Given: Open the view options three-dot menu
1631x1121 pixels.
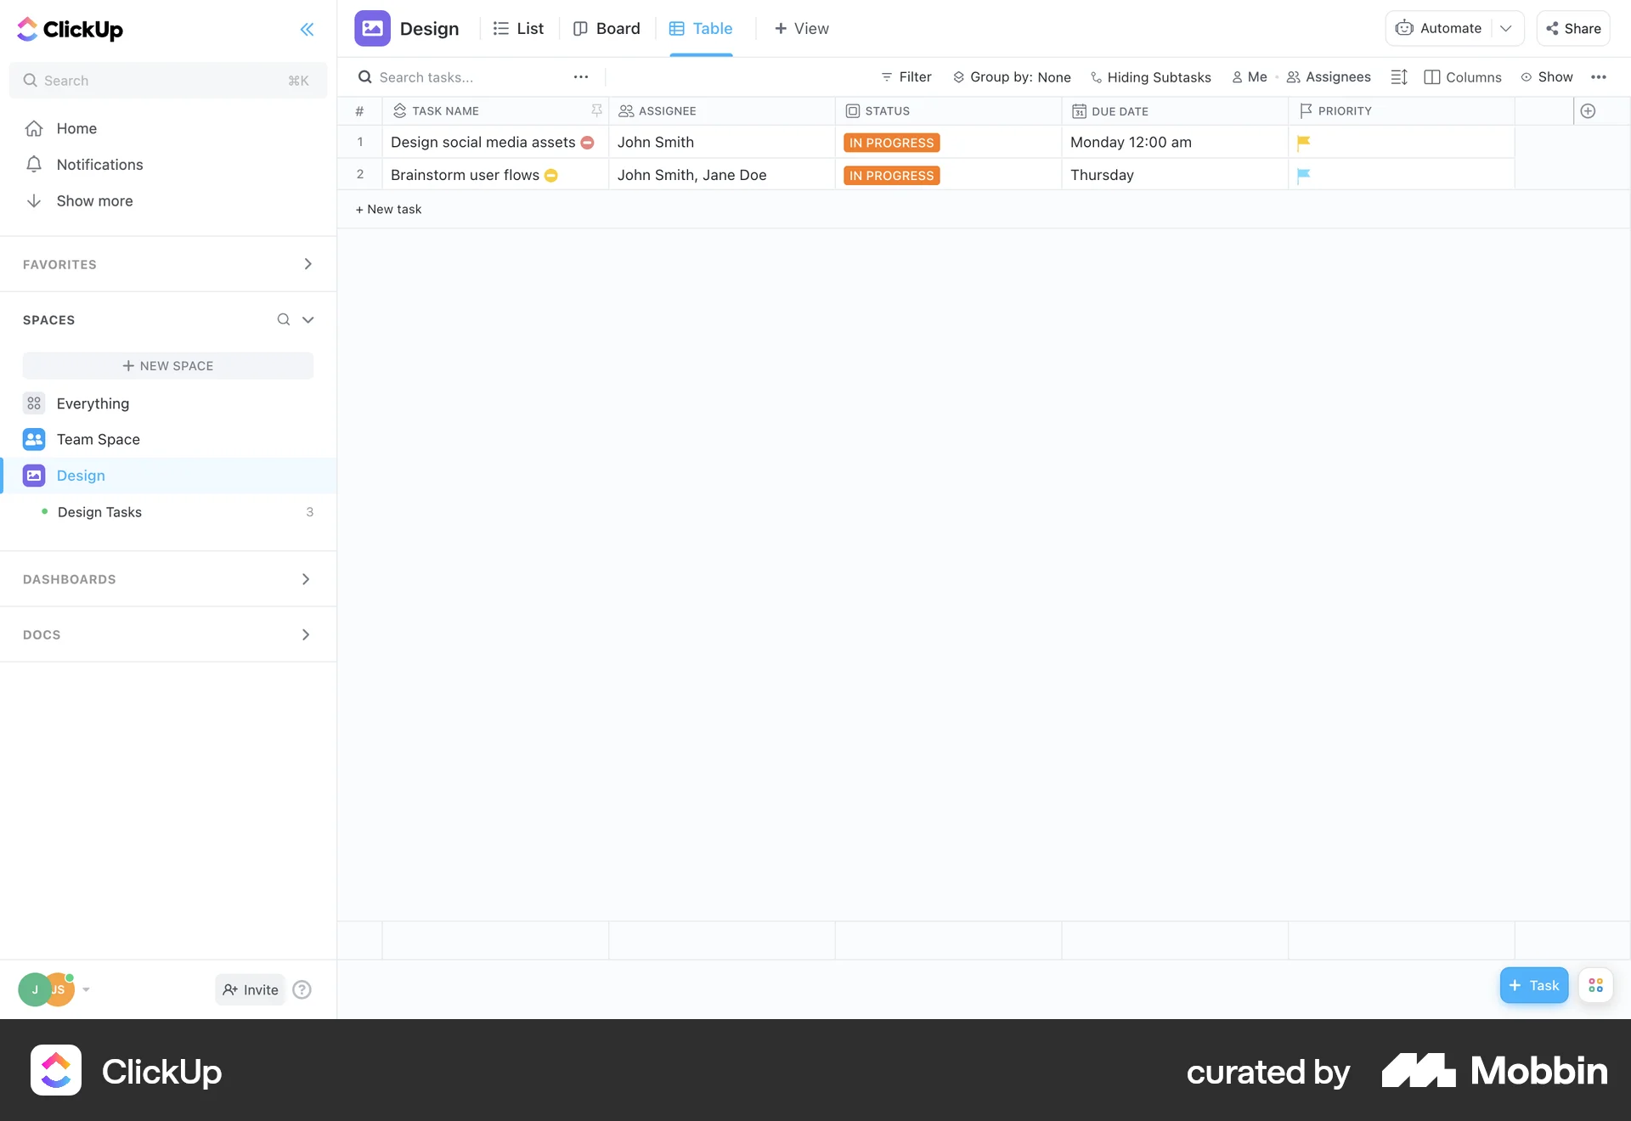Looking at the screenshot, I should (1599, 77).
